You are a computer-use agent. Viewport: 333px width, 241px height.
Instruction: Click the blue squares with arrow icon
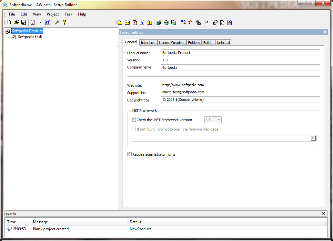pyautogui.click(x=183, y=22)
